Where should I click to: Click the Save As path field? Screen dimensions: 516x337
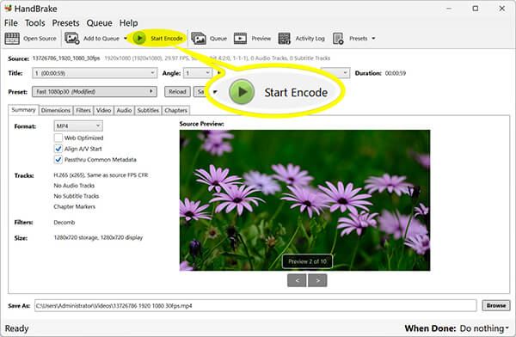point(255,306)
